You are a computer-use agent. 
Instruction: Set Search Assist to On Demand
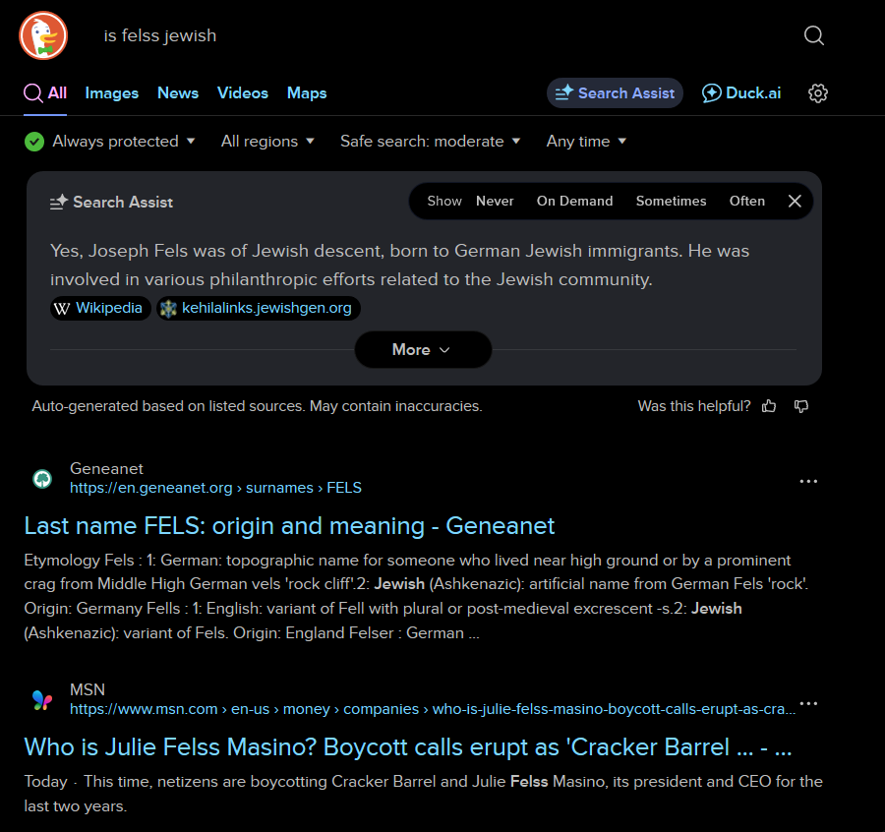(574, 201)
